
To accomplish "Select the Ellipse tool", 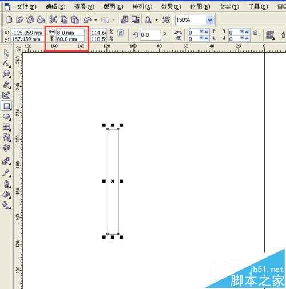I will click(6, 117).
